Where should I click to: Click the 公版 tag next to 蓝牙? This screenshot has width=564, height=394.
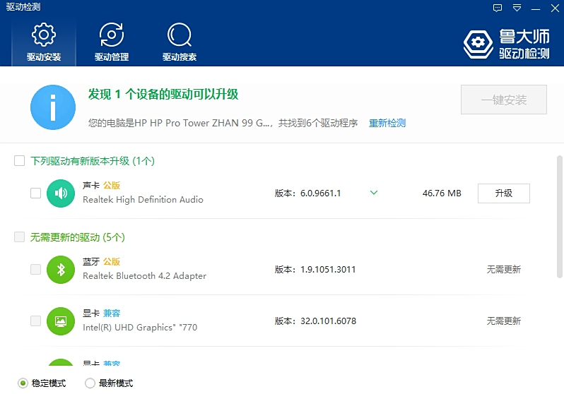pyautogui.click(x=112, y=261)
